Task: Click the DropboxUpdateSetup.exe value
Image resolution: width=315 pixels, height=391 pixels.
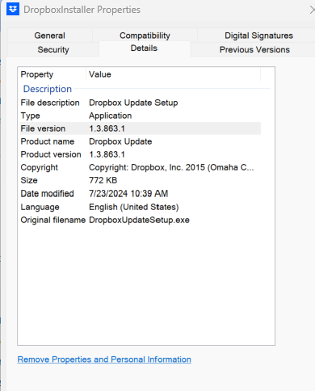Action: (x=139, y=220)
